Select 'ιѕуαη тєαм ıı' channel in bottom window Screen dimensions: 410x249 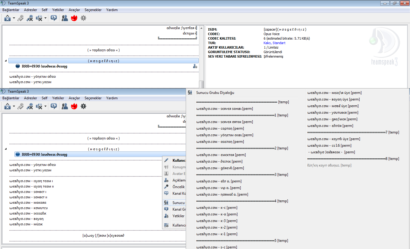click(32, 186)
